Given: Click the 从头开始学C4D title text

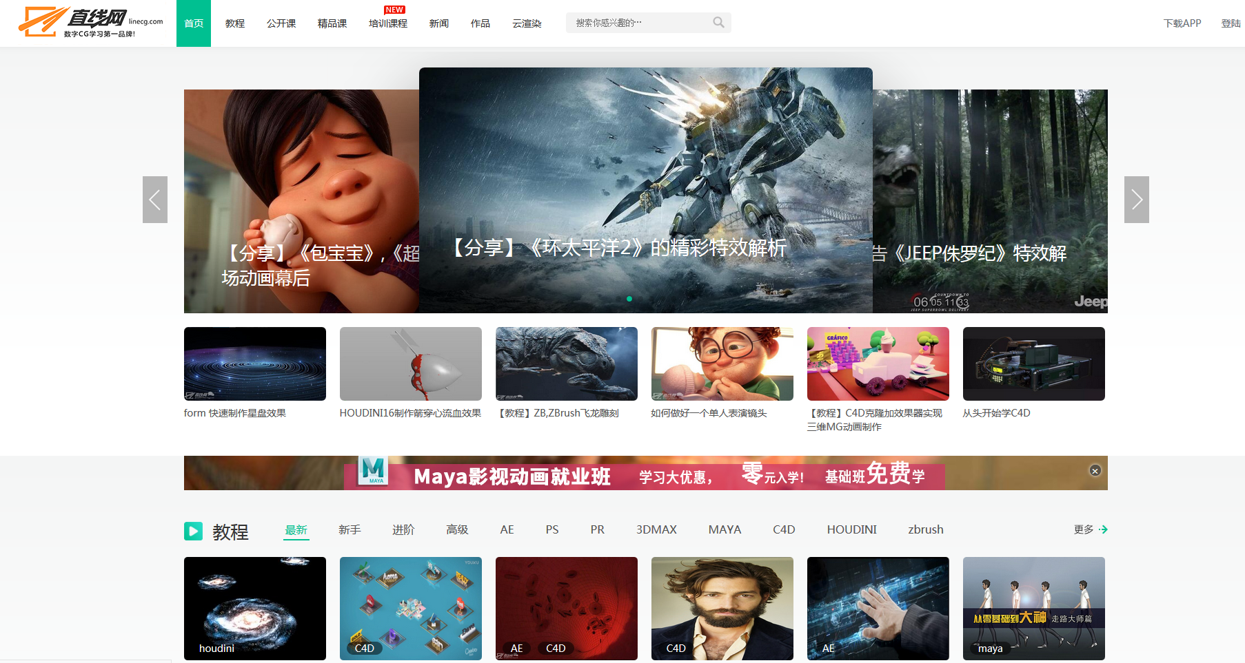Looking at the screenshot, I should click(x=996, y=413).
